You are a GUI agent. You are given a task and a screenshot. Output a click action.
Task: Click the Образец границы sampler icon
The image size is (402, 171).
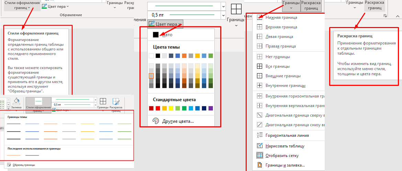pos(9,165)
